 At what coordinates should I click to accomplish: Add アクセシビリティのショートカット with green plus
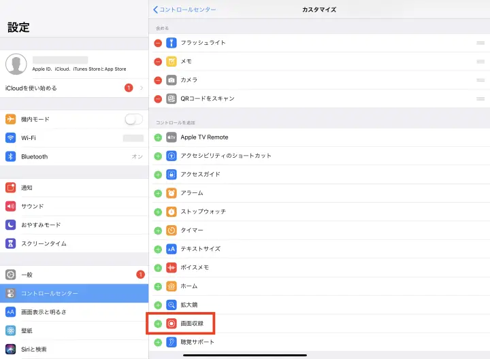click(158, 156)
